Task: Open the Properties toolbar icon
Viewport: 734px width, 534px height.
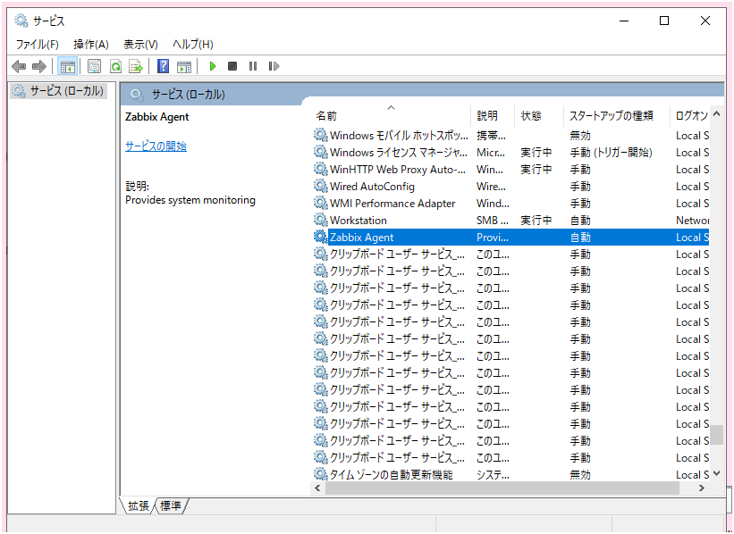Action: (x=94, y=66)
